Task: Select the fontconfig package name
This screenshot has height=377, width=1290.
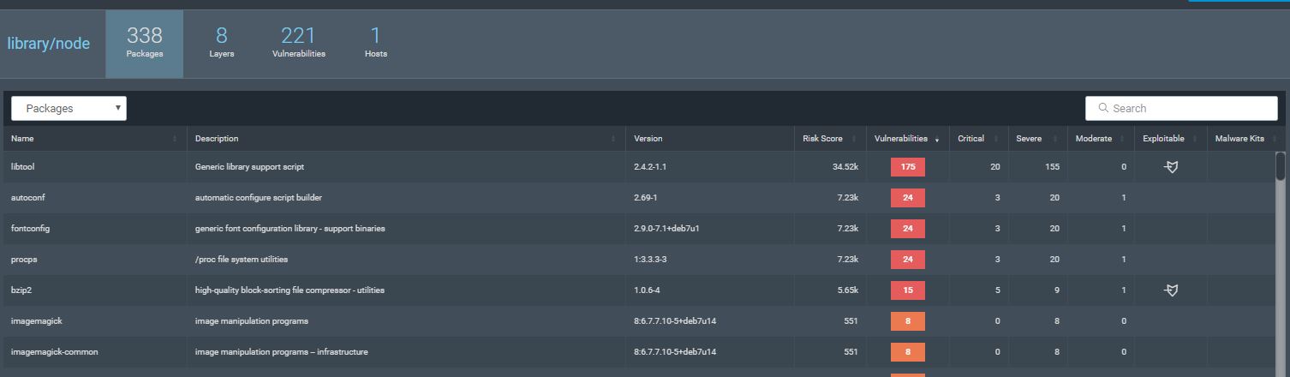Action: [x=31, y=229]
